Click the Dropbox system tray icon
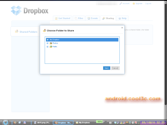This screenshot has height=125, width=167. [115, 123]
